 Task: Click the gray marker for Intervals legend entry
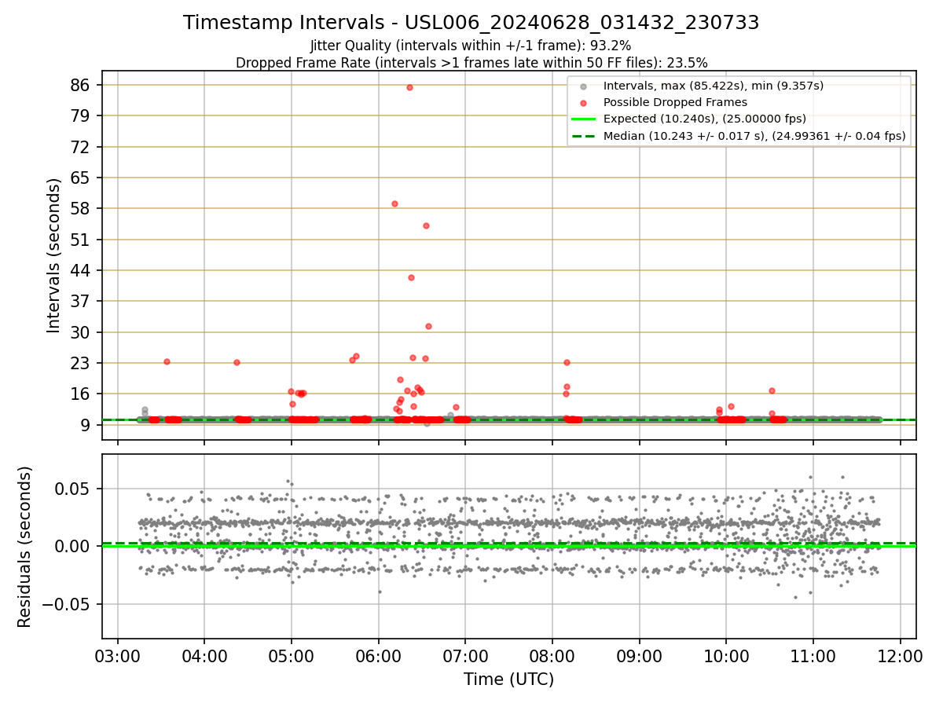click(582, 86)
